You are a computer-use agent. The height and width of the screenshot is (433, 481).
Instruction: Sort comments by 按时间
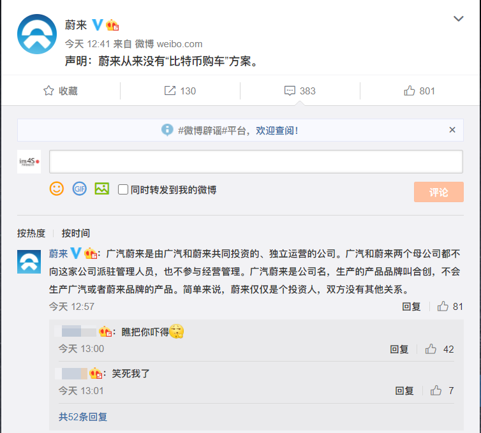[76, 233]
